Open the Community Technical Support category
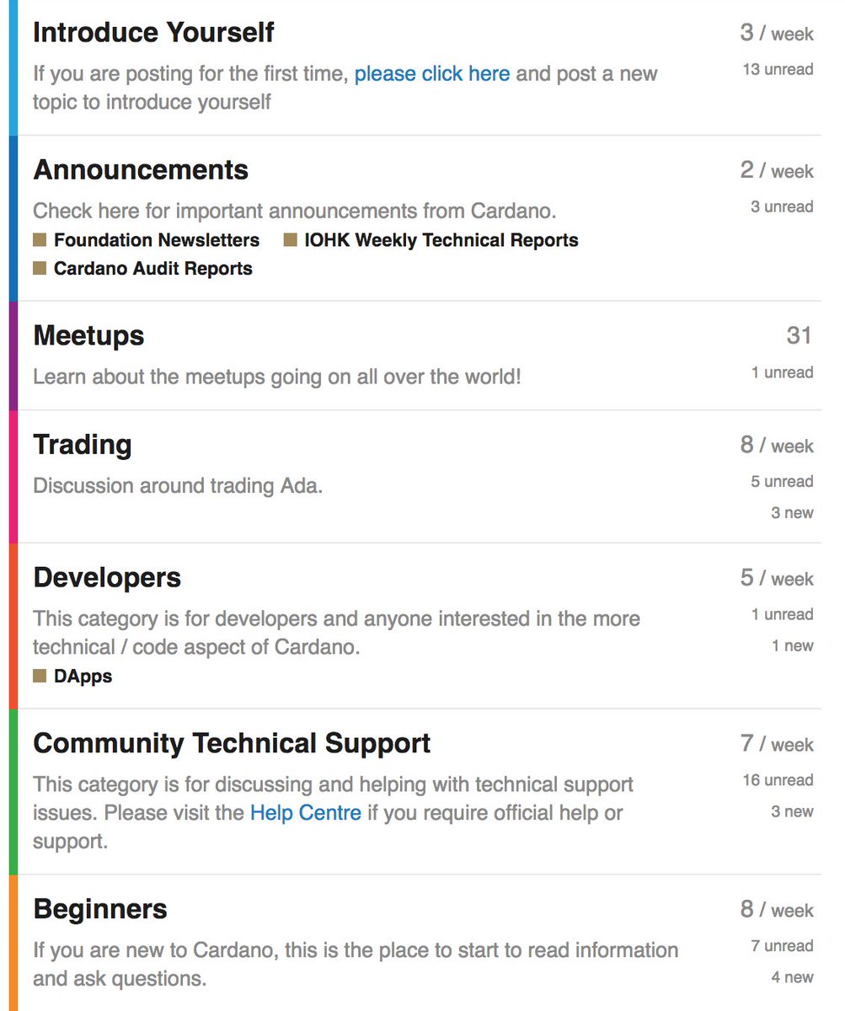The width and height of the screenshot is (845, 1011). pos(232,743)
